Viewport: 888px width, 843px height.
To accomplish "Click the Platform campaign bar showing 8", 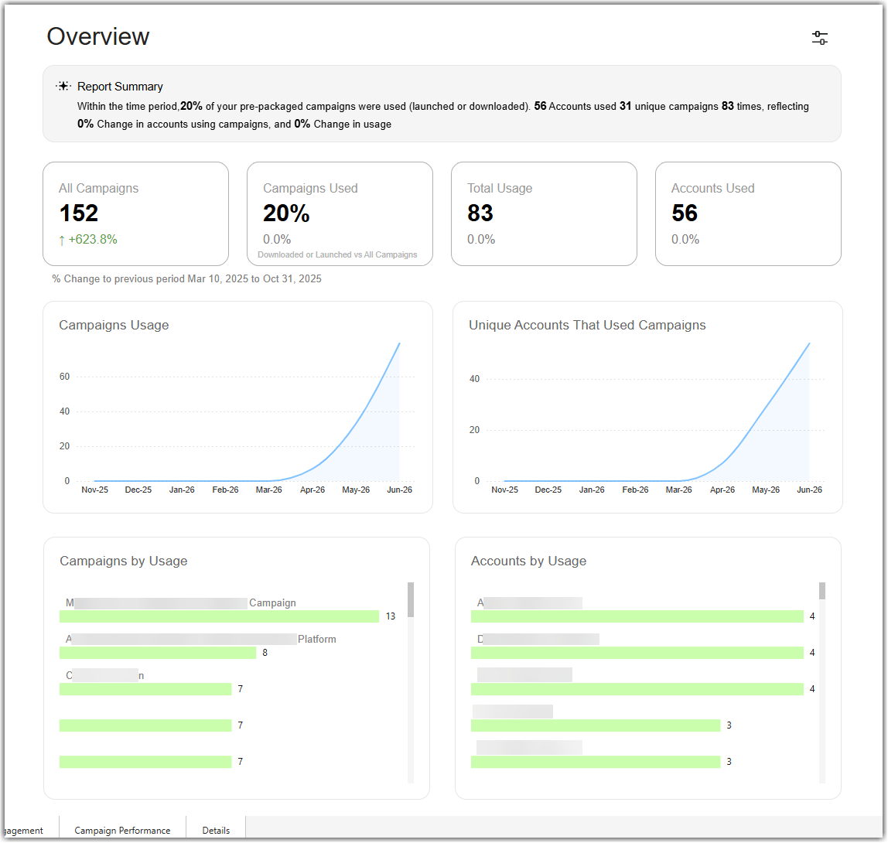I will click(x=158, y=653).
